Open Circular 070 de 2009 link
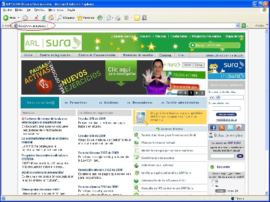This screenshot has width=270, height=202. pyautogui.click(x=92, y=119)
